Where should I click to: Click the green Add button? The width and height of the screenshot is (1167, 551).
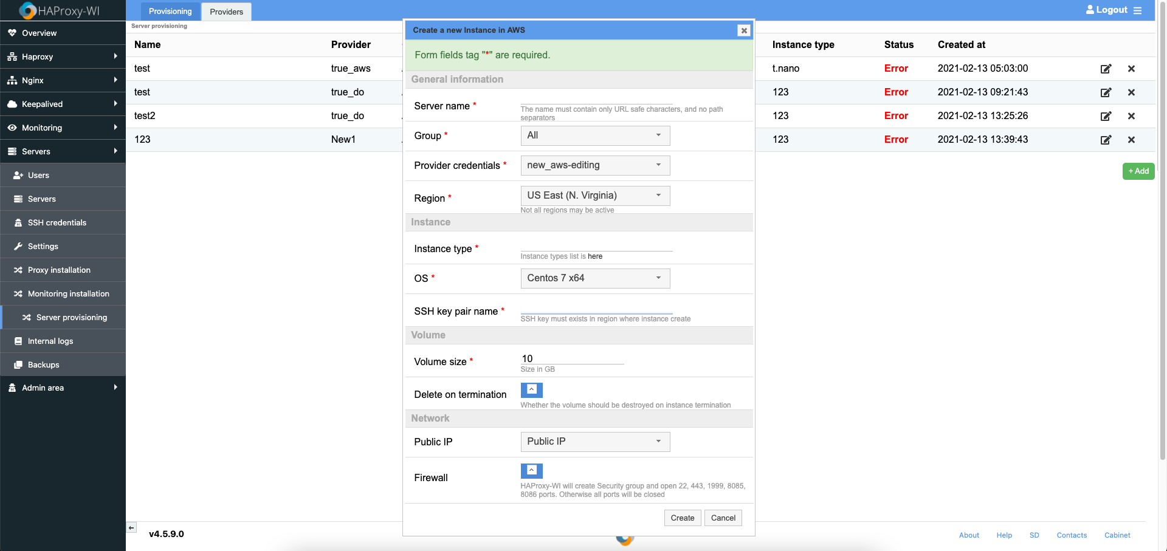(1138, 171)
